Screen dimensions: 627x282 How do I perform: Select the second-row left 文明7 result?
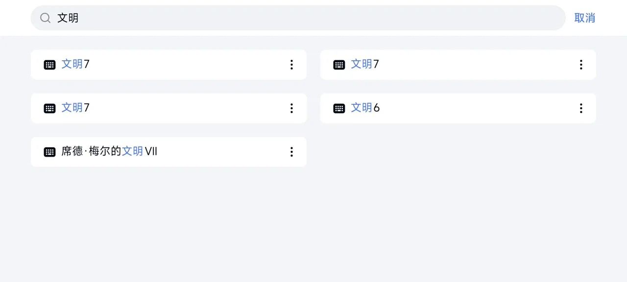point(169,108)
